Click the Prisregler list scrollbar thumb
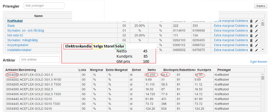 coord(263,24)
